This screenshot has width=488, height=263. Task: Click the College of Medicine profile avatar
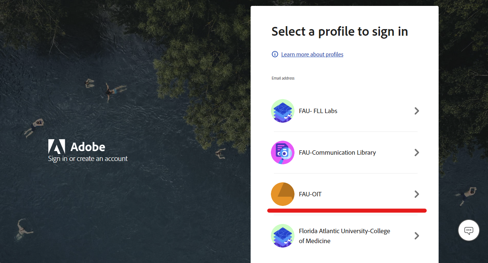pos(283,236)
